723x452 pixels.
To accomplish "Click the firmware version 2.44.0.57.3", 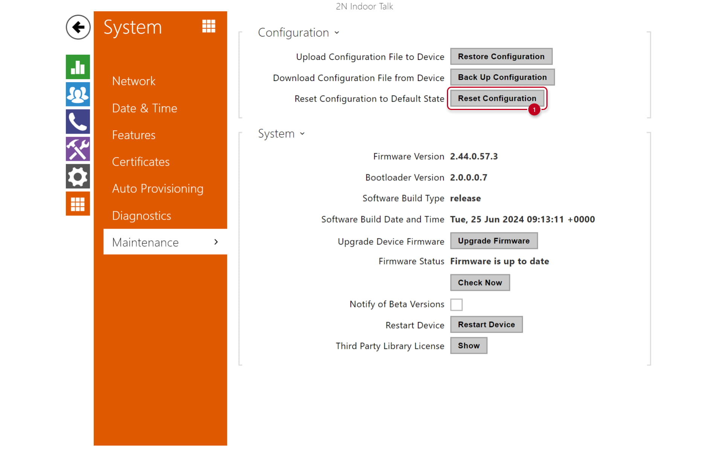I will [x=474, y=156].
